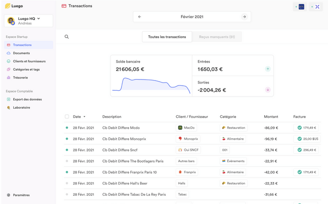
Task: Open Documents in the sidebar
Action: click(21, 53)
